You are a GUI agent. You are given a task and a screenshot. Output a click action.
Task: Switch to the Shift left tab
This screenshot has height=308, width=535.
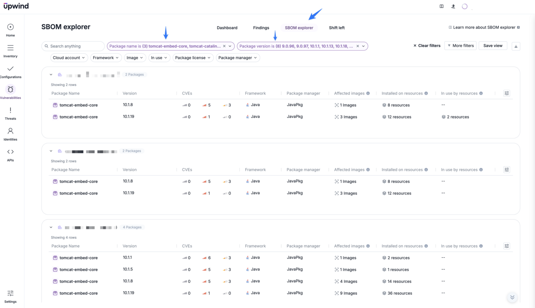pos(336,28)
